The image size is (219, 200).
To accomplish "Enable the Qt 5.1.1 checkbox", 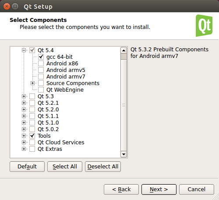I will 32,116.
